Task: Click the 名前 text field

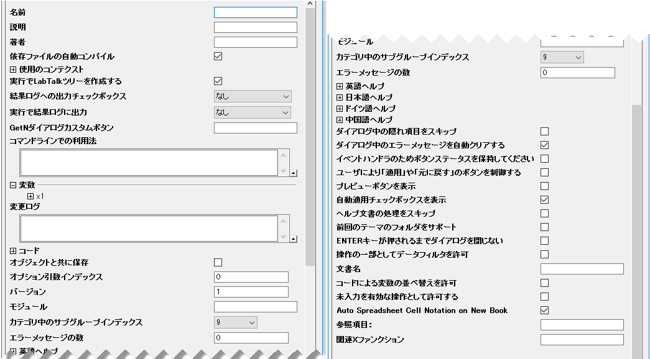Action: 256,12
